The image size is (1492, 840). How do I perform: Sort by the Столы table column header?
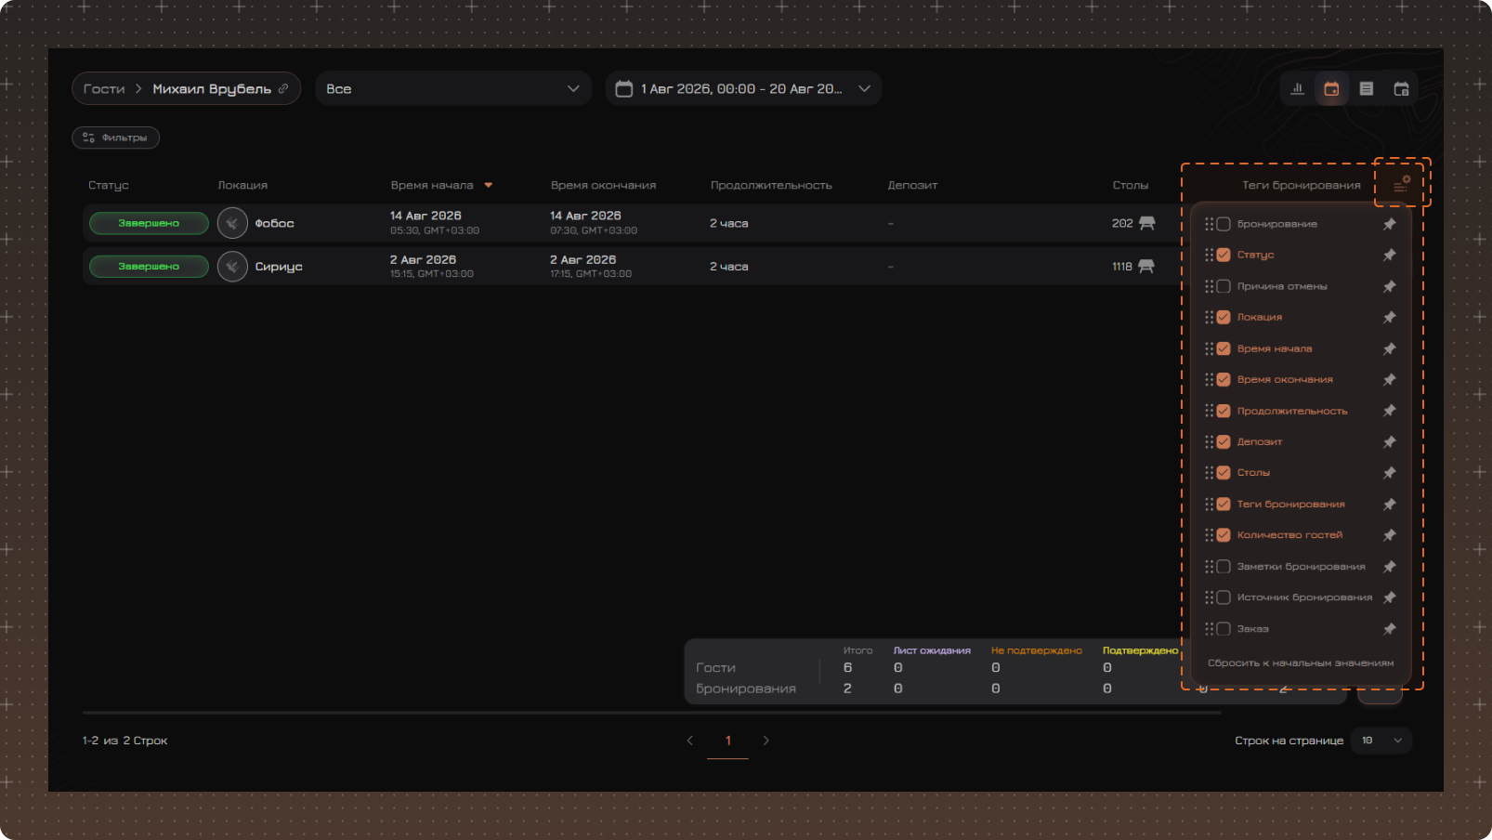pyautogui.click(x=1131, y=186)
